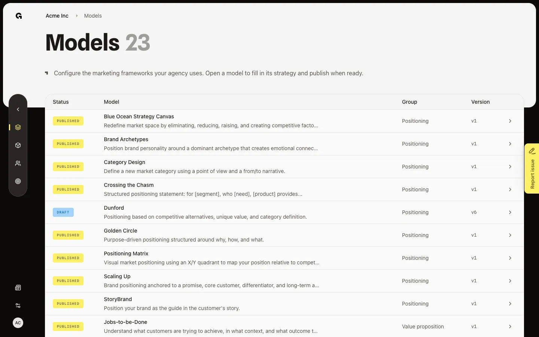Open the people icon in the sidebar
539x337 pixels.
click(18, 163)
